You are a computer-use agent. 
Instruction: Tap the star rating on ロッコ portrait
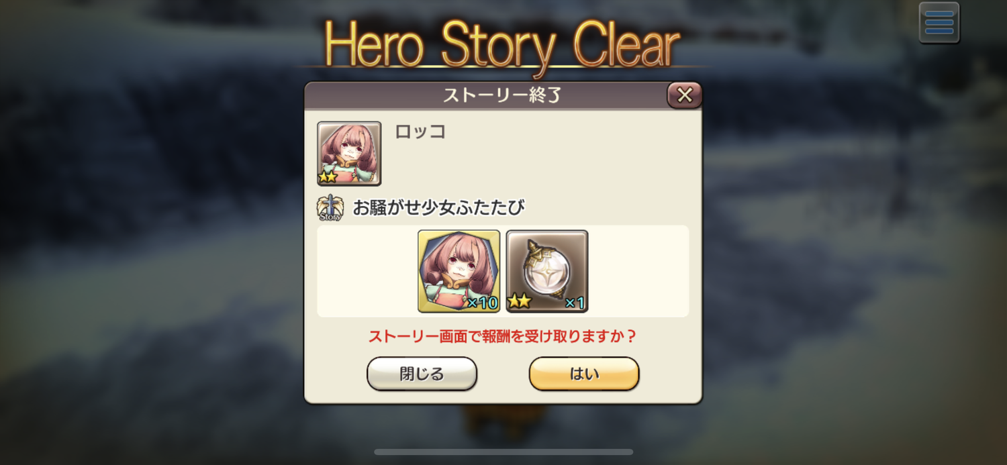[x=328, y=177]
